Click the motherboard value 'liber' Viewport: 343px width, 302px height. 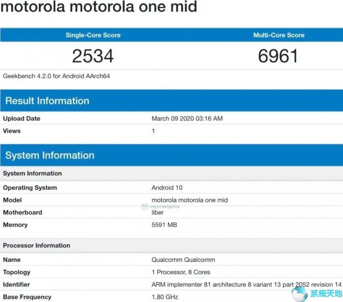coord(157,212)
